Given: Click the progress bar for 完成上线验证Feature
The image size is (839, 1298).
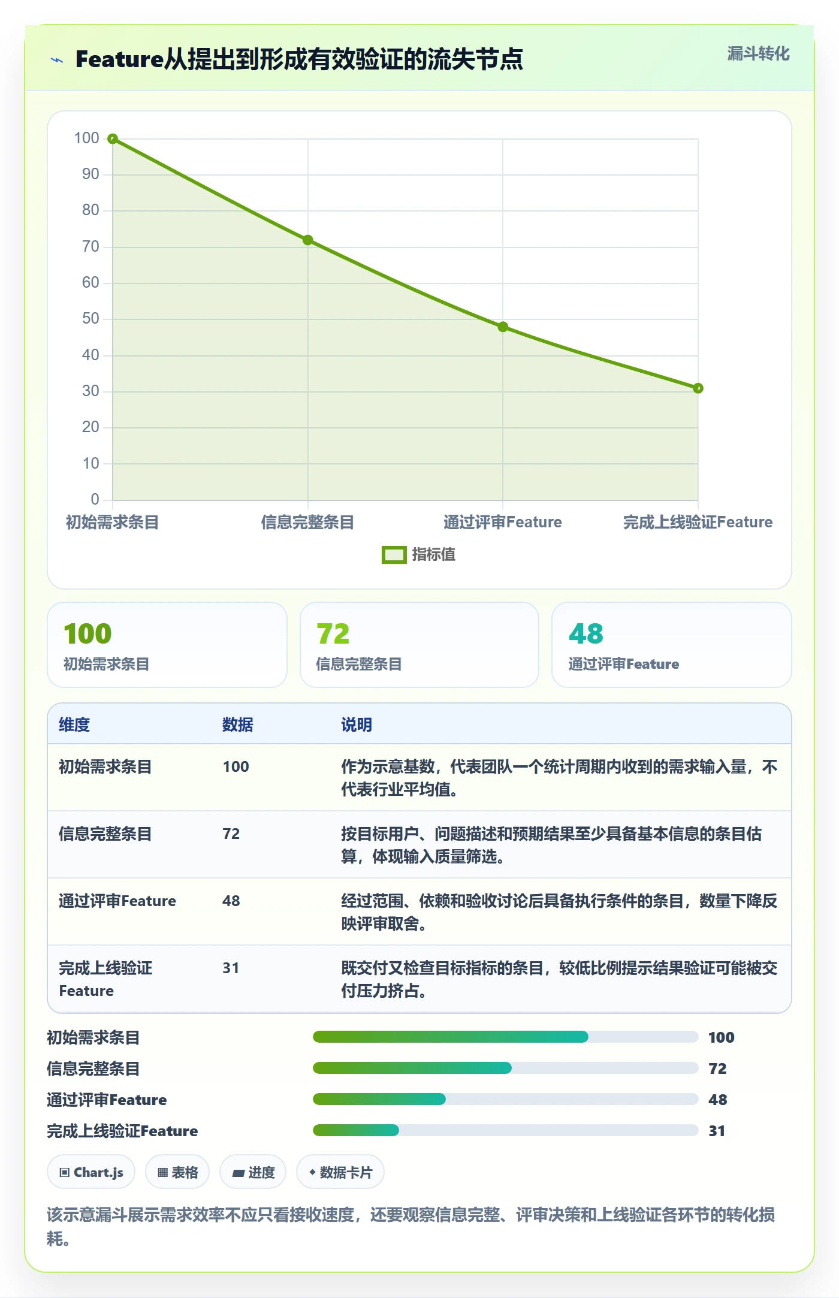Looking at the screenshot, I should [x=505, y=1130].
